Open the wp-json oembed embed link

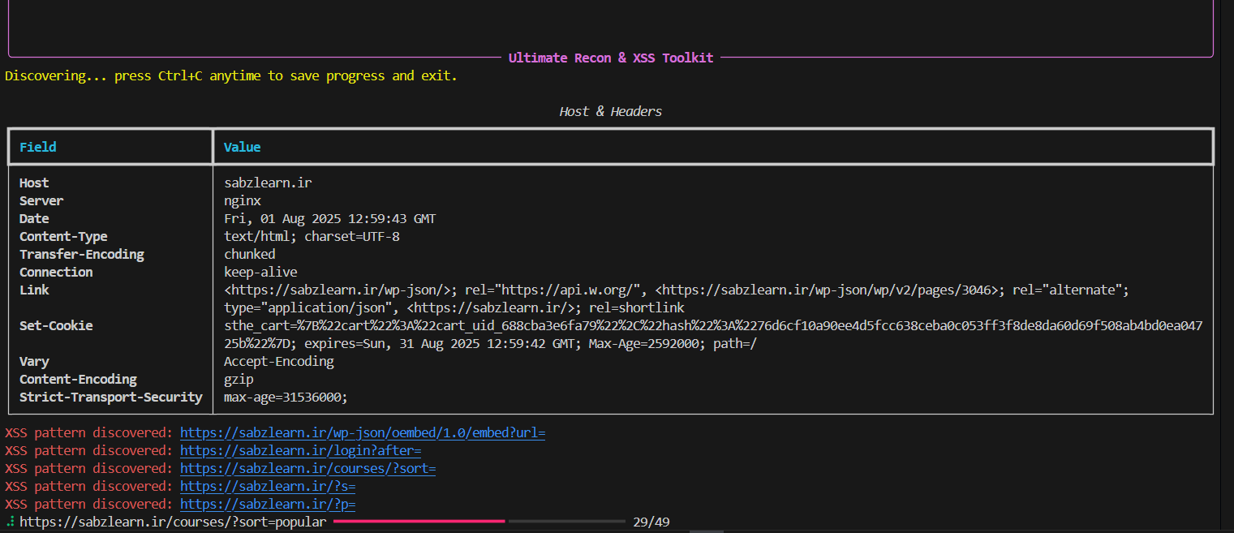click(363, 433)
